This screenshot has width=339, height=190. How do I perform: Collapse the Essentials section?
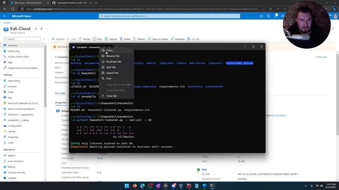61,57
